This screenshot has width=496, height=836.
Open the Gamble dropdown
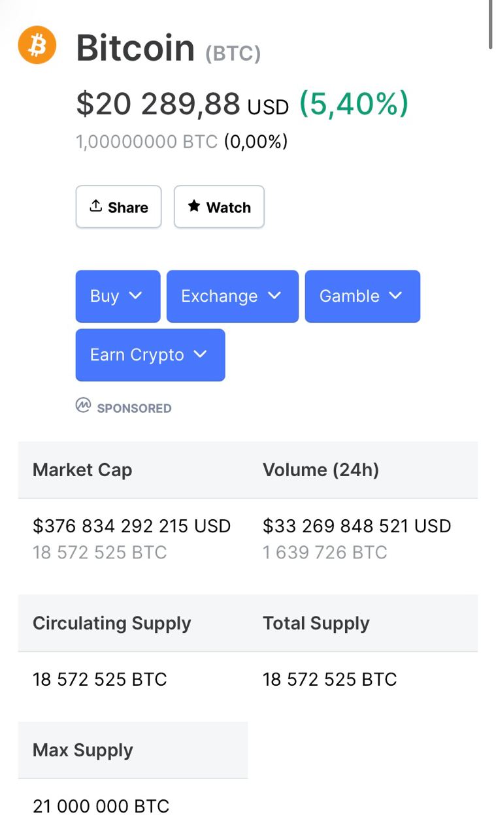pos(362,297)
